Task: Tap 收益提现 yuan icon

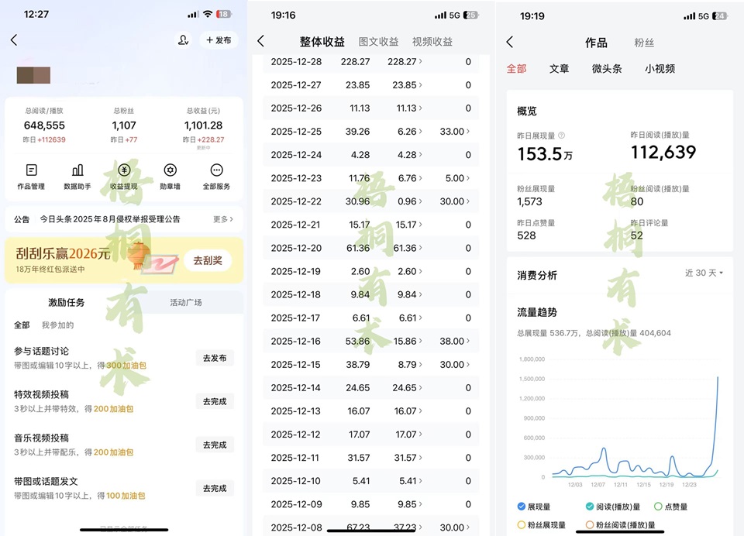Action: (x=124, y=170)
